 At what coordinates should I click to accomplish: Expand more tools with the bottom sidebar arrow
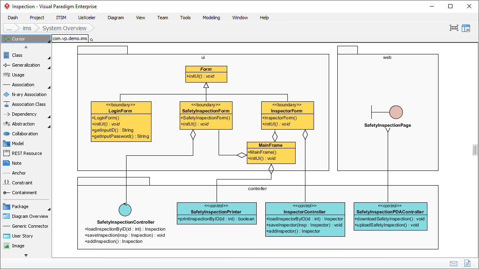tap(25, 255)
